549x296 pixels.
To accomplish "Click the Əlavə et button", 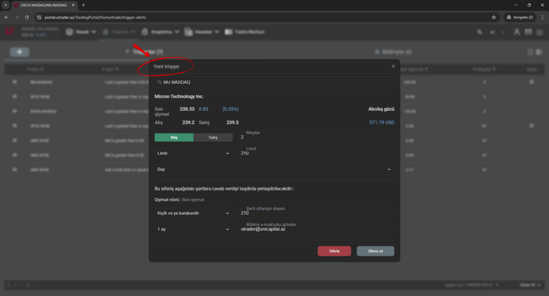I will pyautogui.click(x=375, y=251).
